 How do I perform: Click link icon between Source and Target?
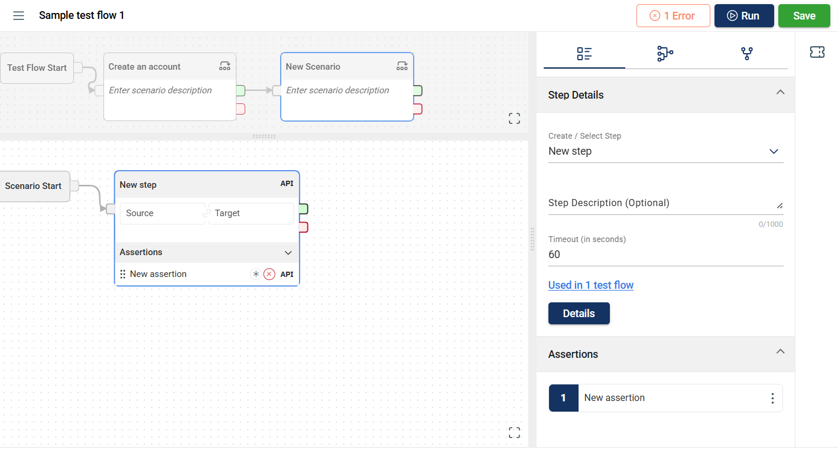coord(207,214)
